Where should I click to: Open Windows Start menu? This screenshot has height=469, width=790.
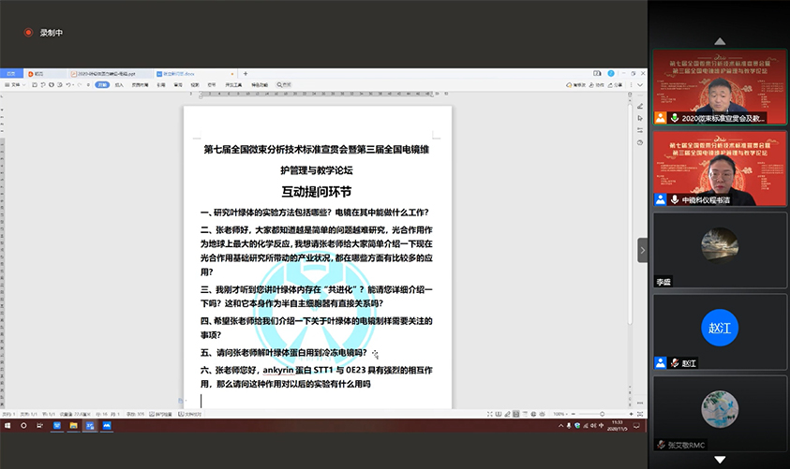[x=7, y=426]
